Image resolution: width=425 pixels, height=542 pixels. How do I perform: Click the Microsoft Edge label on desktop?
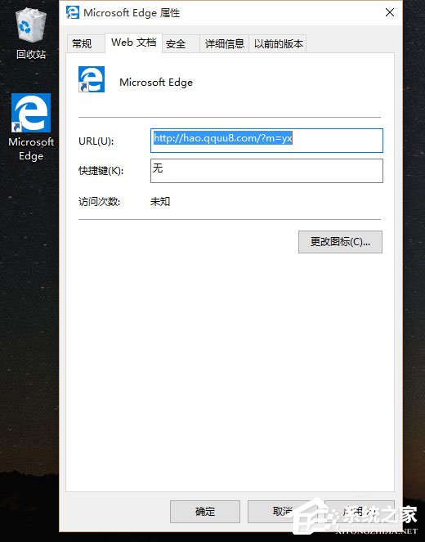(x=31, y=149)
